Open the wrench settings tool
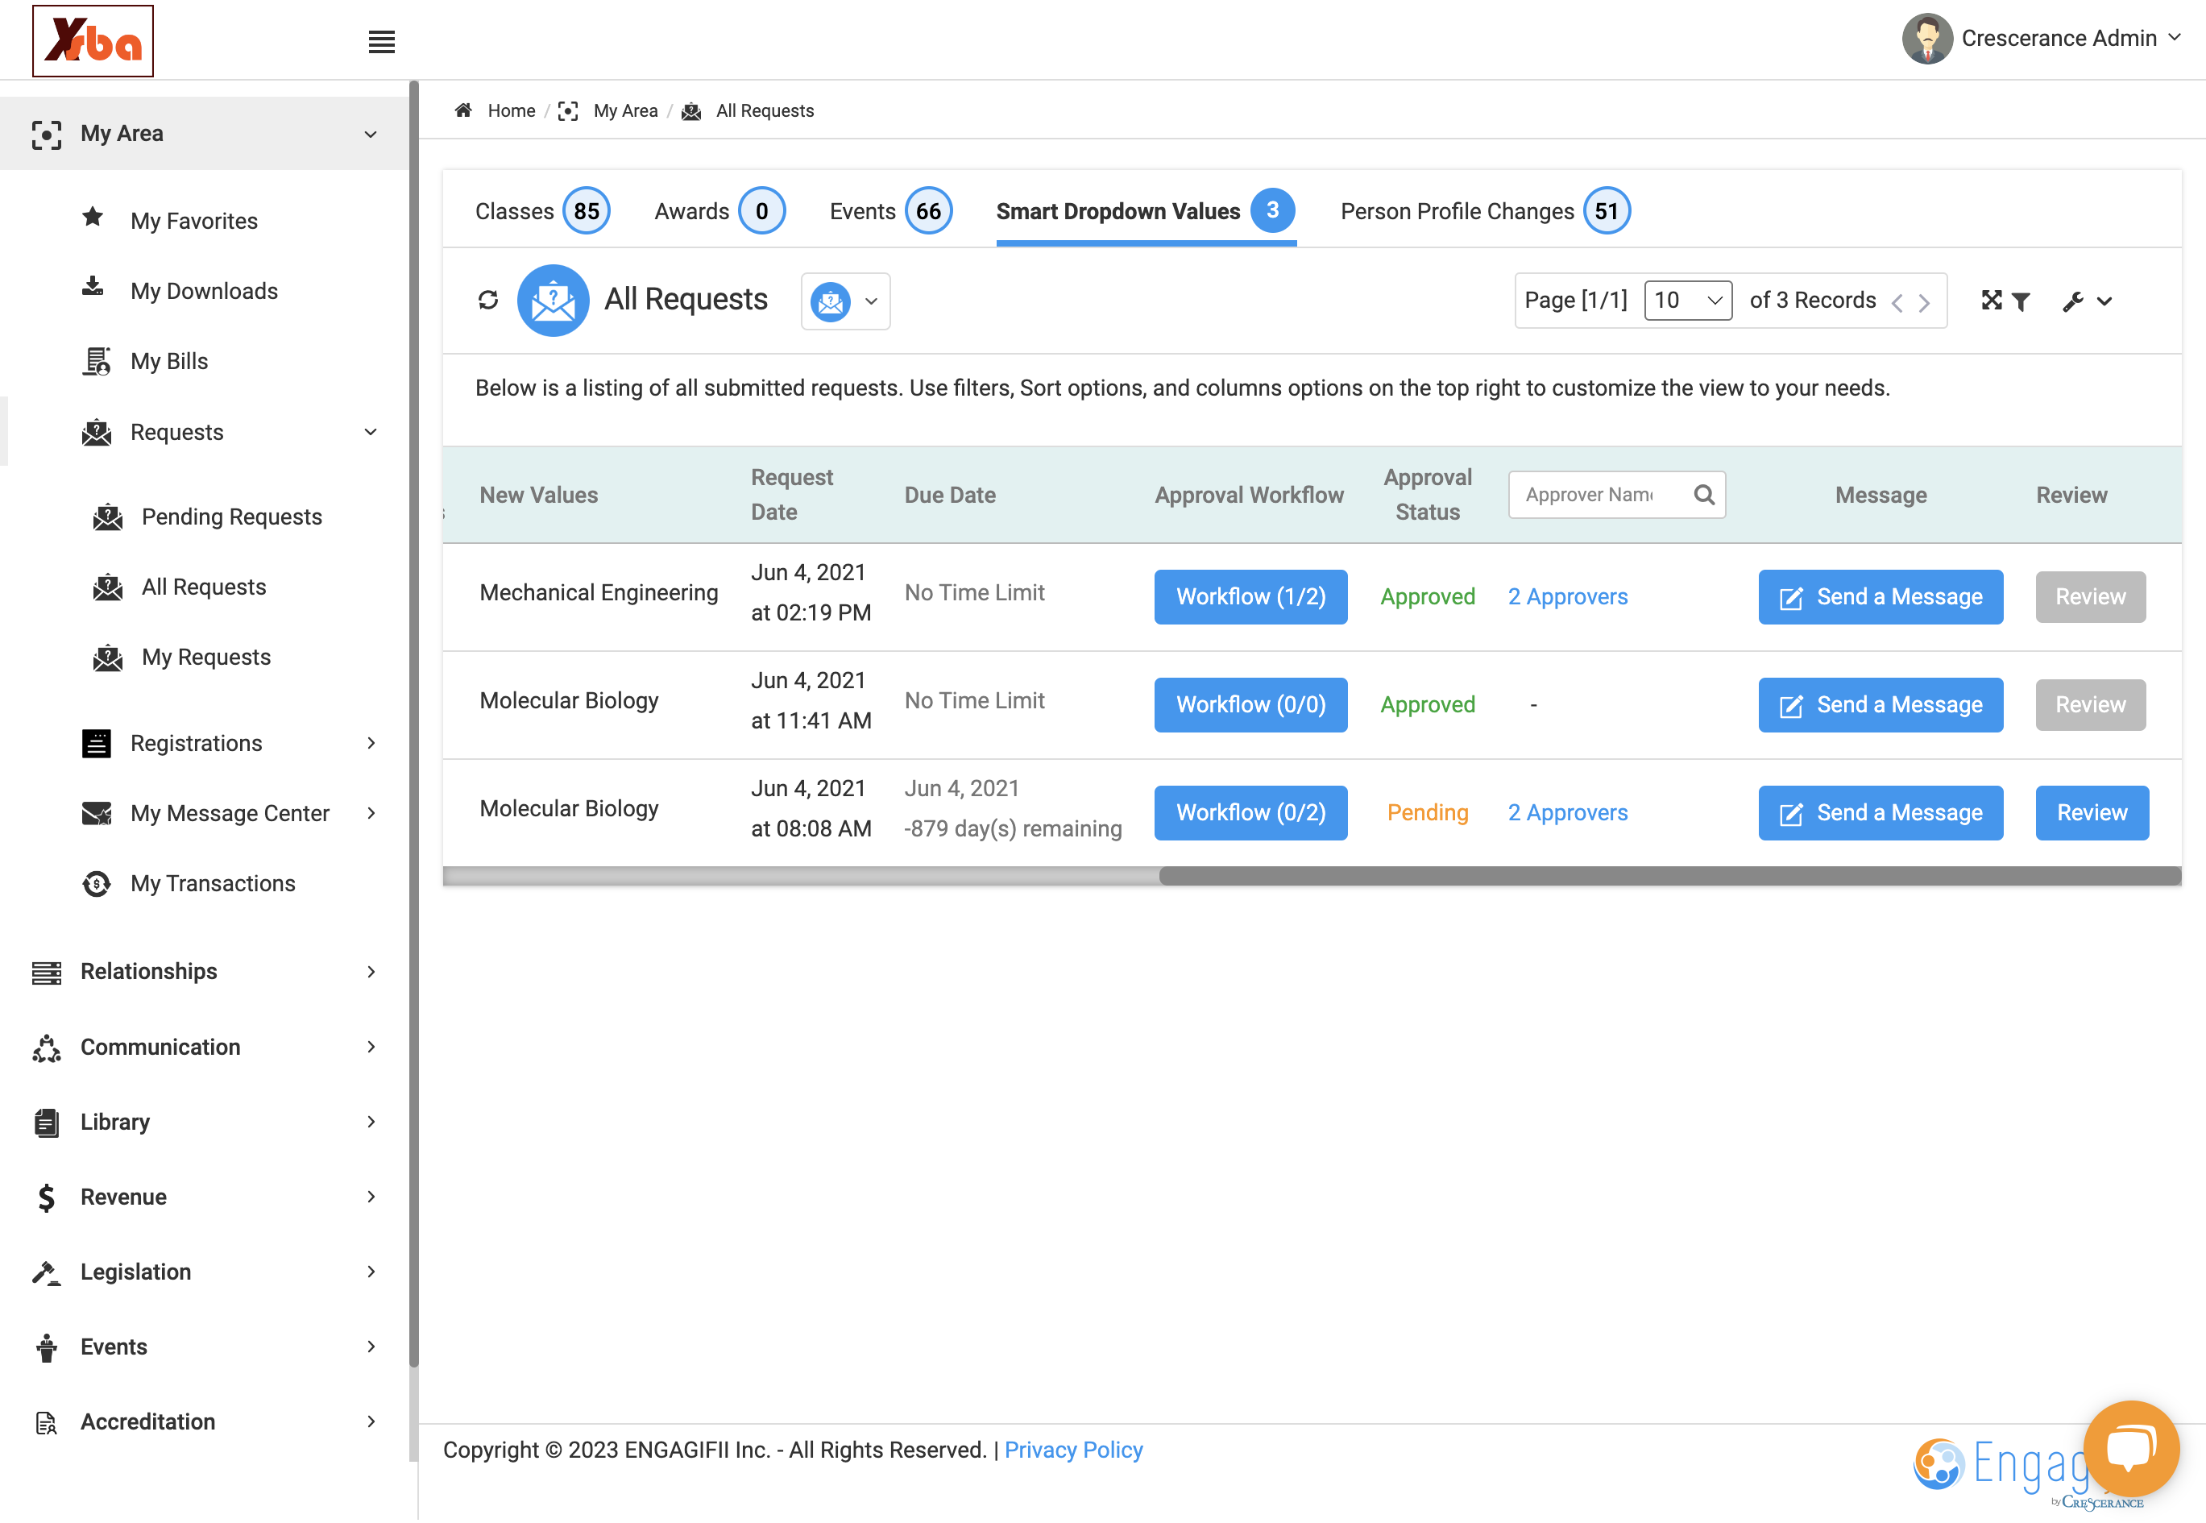 [2087, 301]
